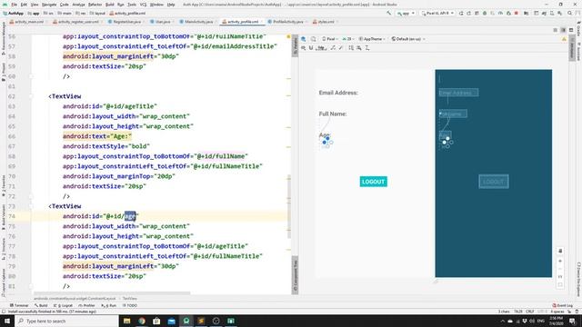
Task: Open the Pixel device preview dropdown
Action: coord(329,39)
